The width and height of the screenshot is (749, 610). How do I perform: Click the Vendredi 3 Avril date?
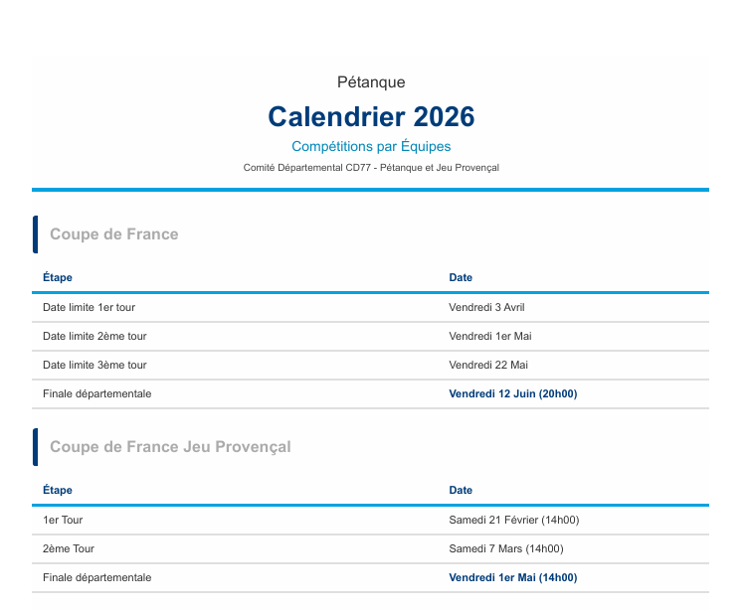(x=486, y=308)
